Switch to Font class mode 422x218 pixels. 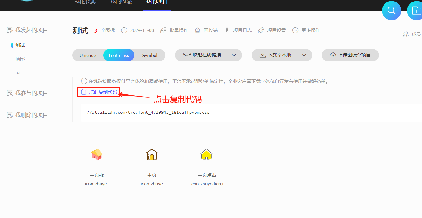pos(119,56)
